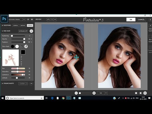Click the preset name field at top
Image resolution: width=152 pixels, height=114 pixels.
click(x=16, y=19)
